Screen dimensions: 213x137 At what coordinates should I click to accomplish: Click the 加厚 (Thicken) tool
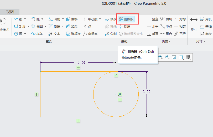click(72, 26)
